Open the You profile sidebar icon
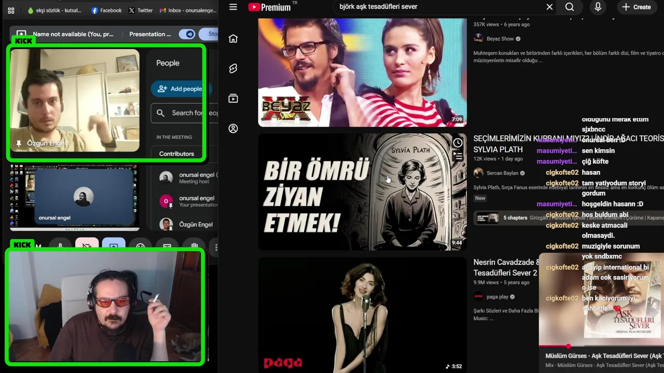 [x=233, y=128]
